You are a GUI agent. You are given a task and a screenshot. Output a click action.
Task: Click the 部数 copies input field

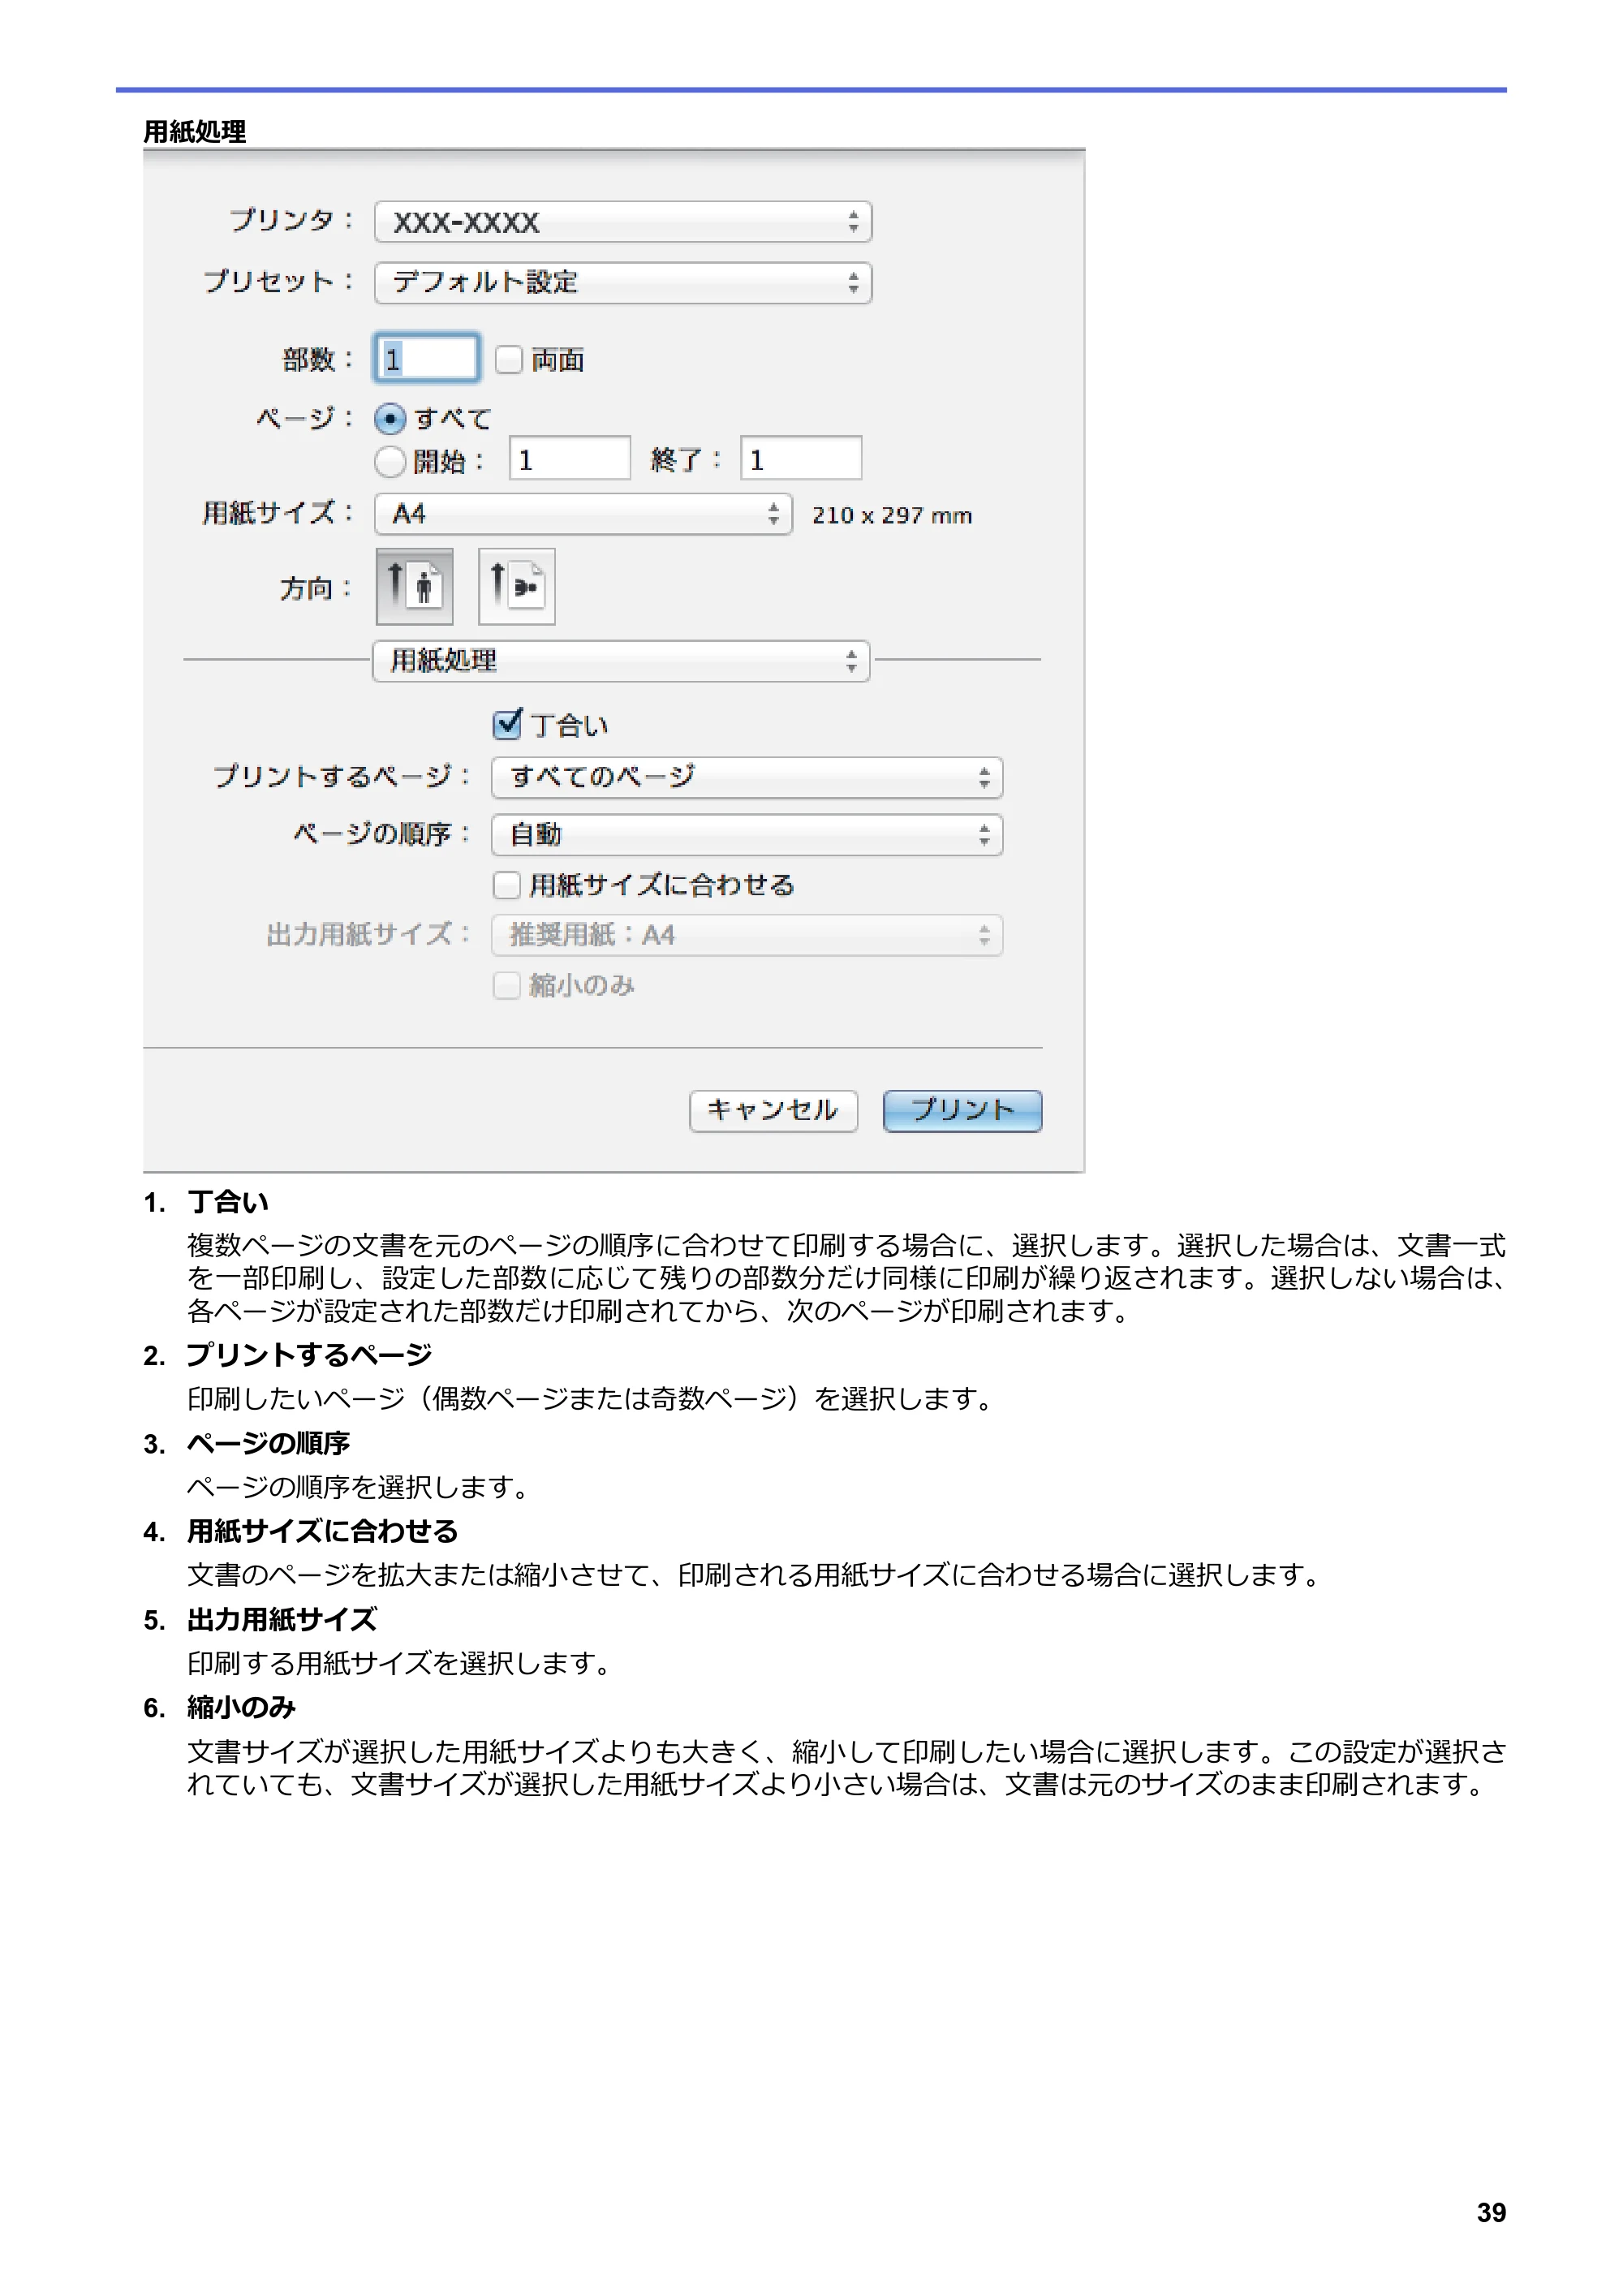427,358
